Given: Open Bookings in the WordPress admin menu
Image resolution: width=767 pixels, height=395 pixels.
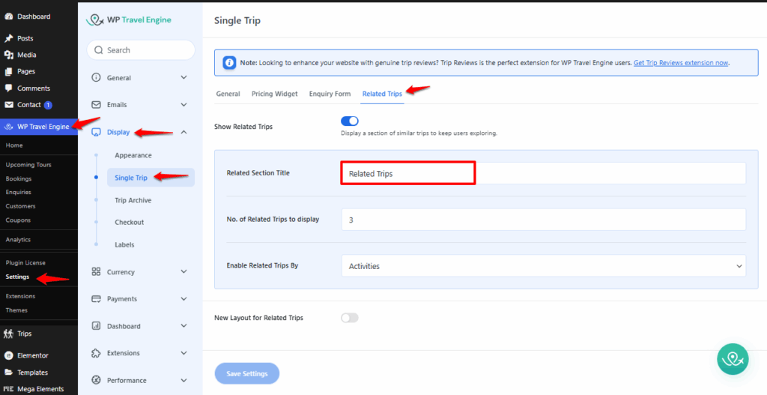Looking at the screenshot, I should 18,178.
